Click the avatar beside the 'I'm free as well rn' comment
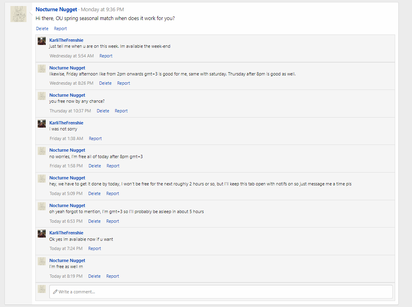412x307 pixels. pyautogui.click(x=42, y=261)
